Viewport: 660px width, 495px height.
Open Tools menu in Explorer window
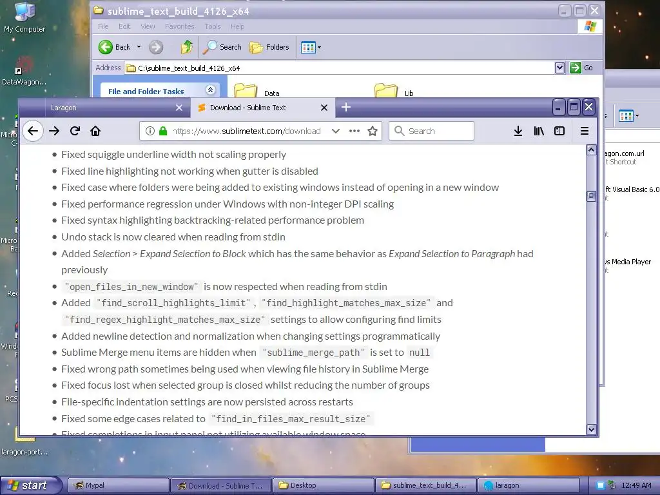213,26
